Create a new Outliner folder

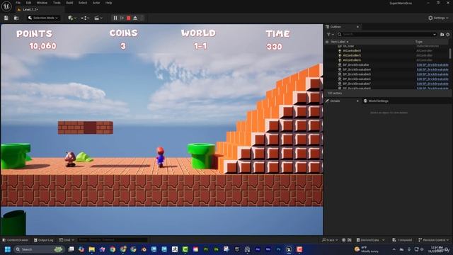pyautogui.click(x=442, y=34)
